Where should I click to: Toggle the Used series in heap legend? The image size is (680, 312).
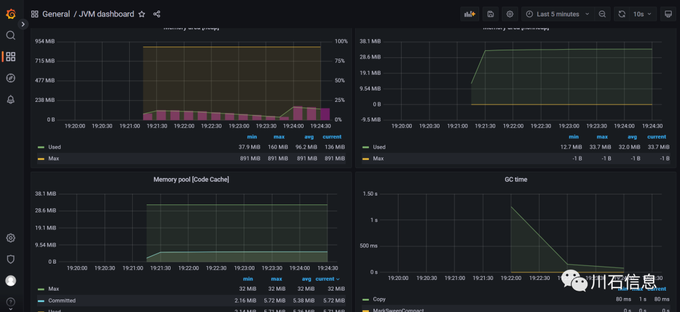click(55, 147)
